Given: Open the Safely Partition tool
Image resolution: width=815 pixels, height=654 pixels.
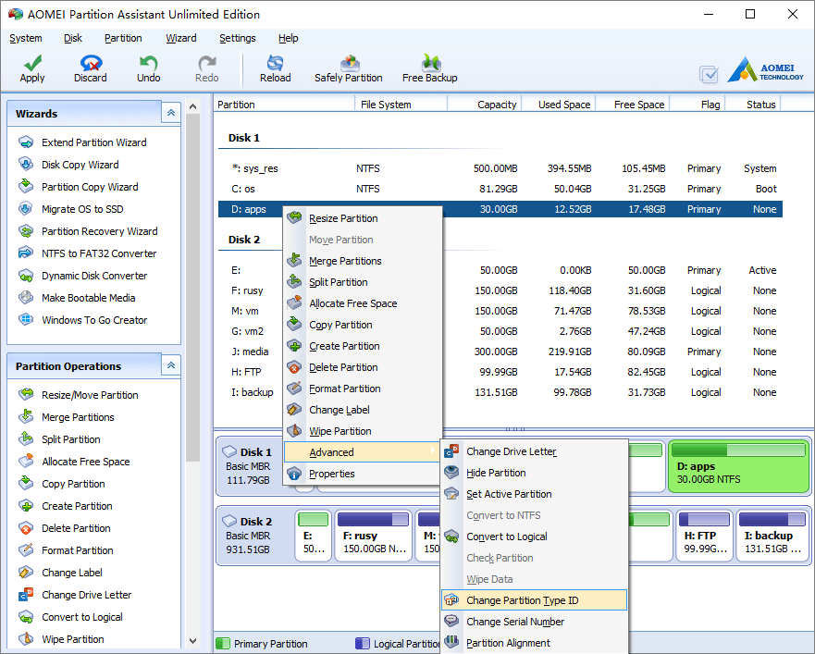Looking at the screenshot, I should tap(348, 69).
